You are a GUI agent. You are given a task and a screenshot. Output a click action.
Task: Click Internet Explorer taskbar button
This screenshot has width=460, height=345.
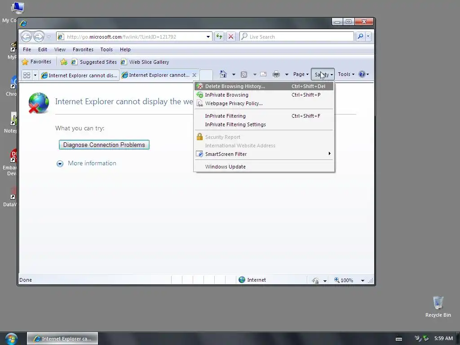62,339
